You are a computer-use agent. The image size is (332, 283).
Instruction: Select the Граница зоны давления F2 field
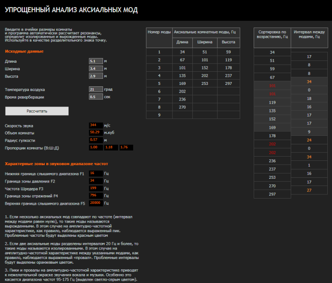pos(95,181)
